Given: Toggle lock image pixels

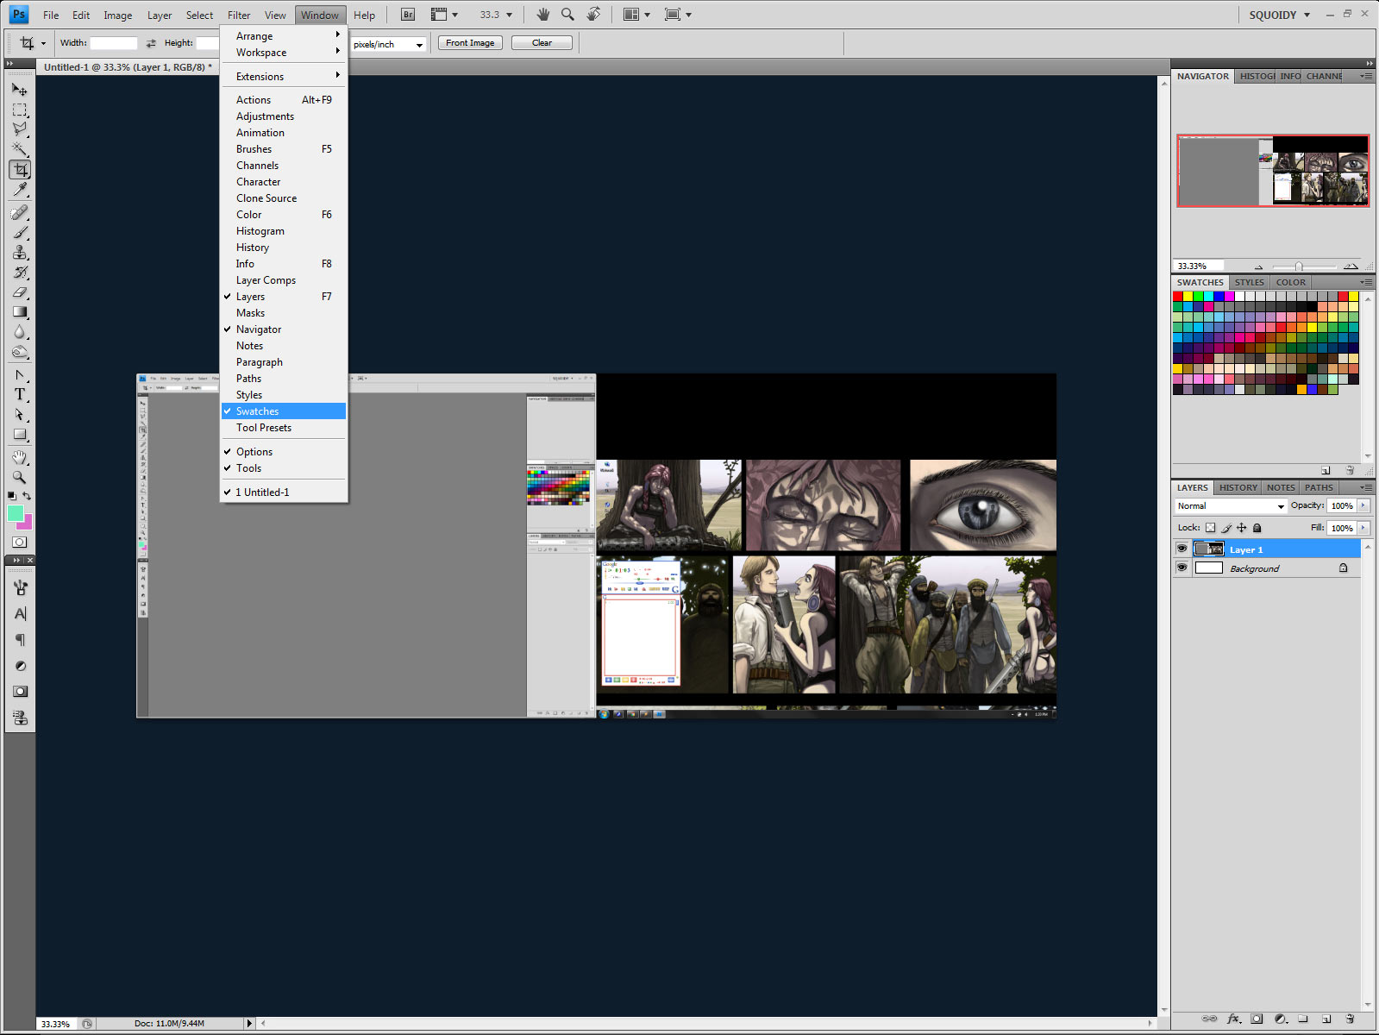Looking at the screenshot, I should pyautogui.click(x=1226, y=528).
